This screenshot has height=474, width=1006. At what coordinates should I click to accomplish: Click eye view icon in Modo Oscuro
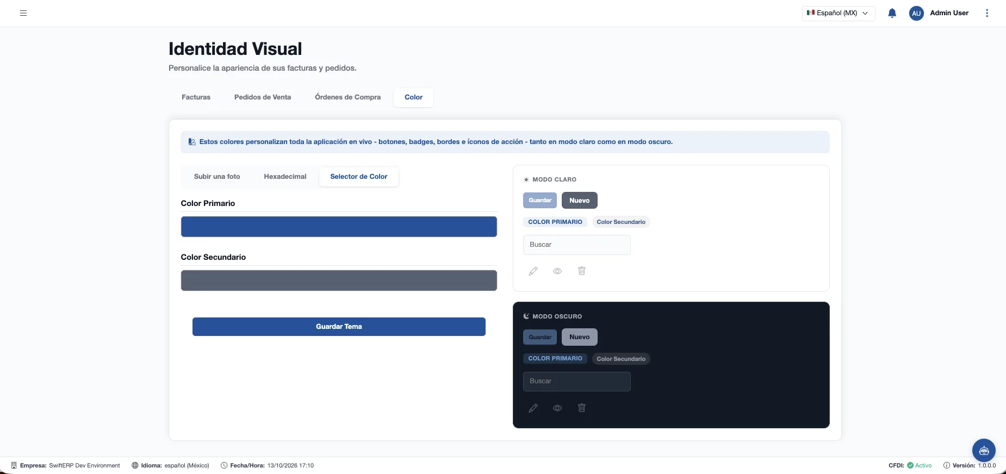[557, 408]
